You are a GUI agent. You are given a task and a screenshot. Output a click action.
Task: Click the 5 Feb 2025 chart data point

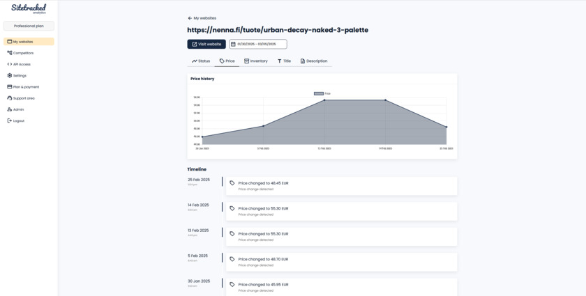(x=264, y=126)
